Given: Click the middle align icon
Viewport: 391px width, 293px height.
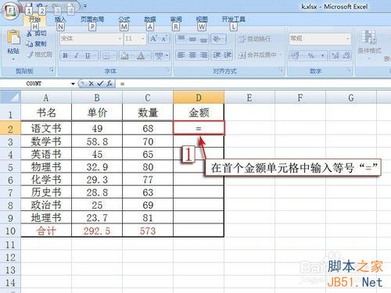Looking at the screenshot, I should point(192,39).
